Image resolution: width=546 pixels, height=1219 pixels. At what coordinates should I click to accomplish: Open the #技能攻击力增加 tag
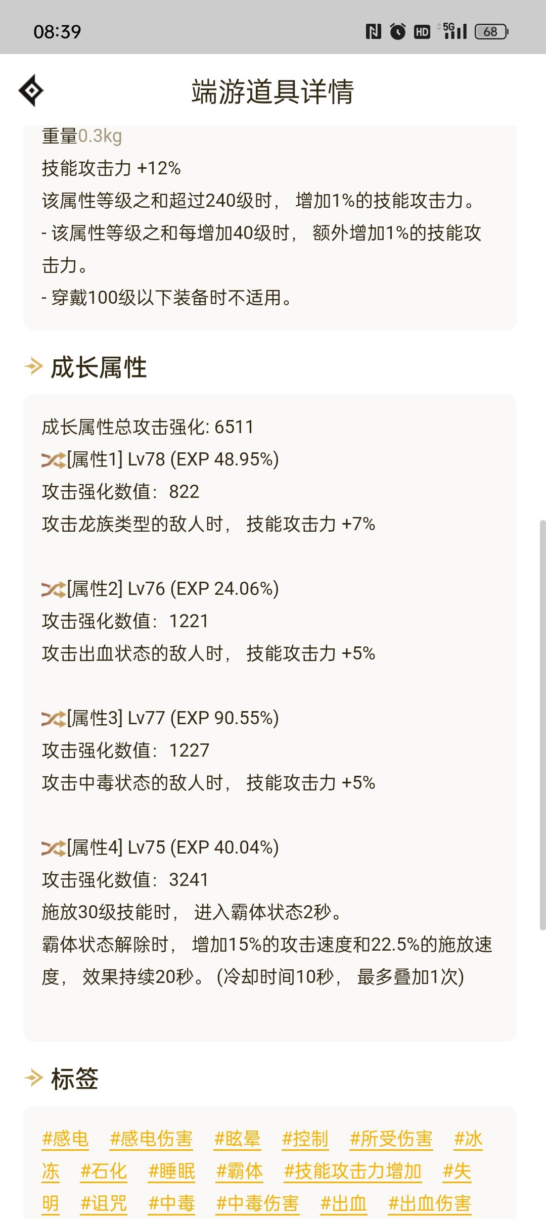coord(353,1171)
